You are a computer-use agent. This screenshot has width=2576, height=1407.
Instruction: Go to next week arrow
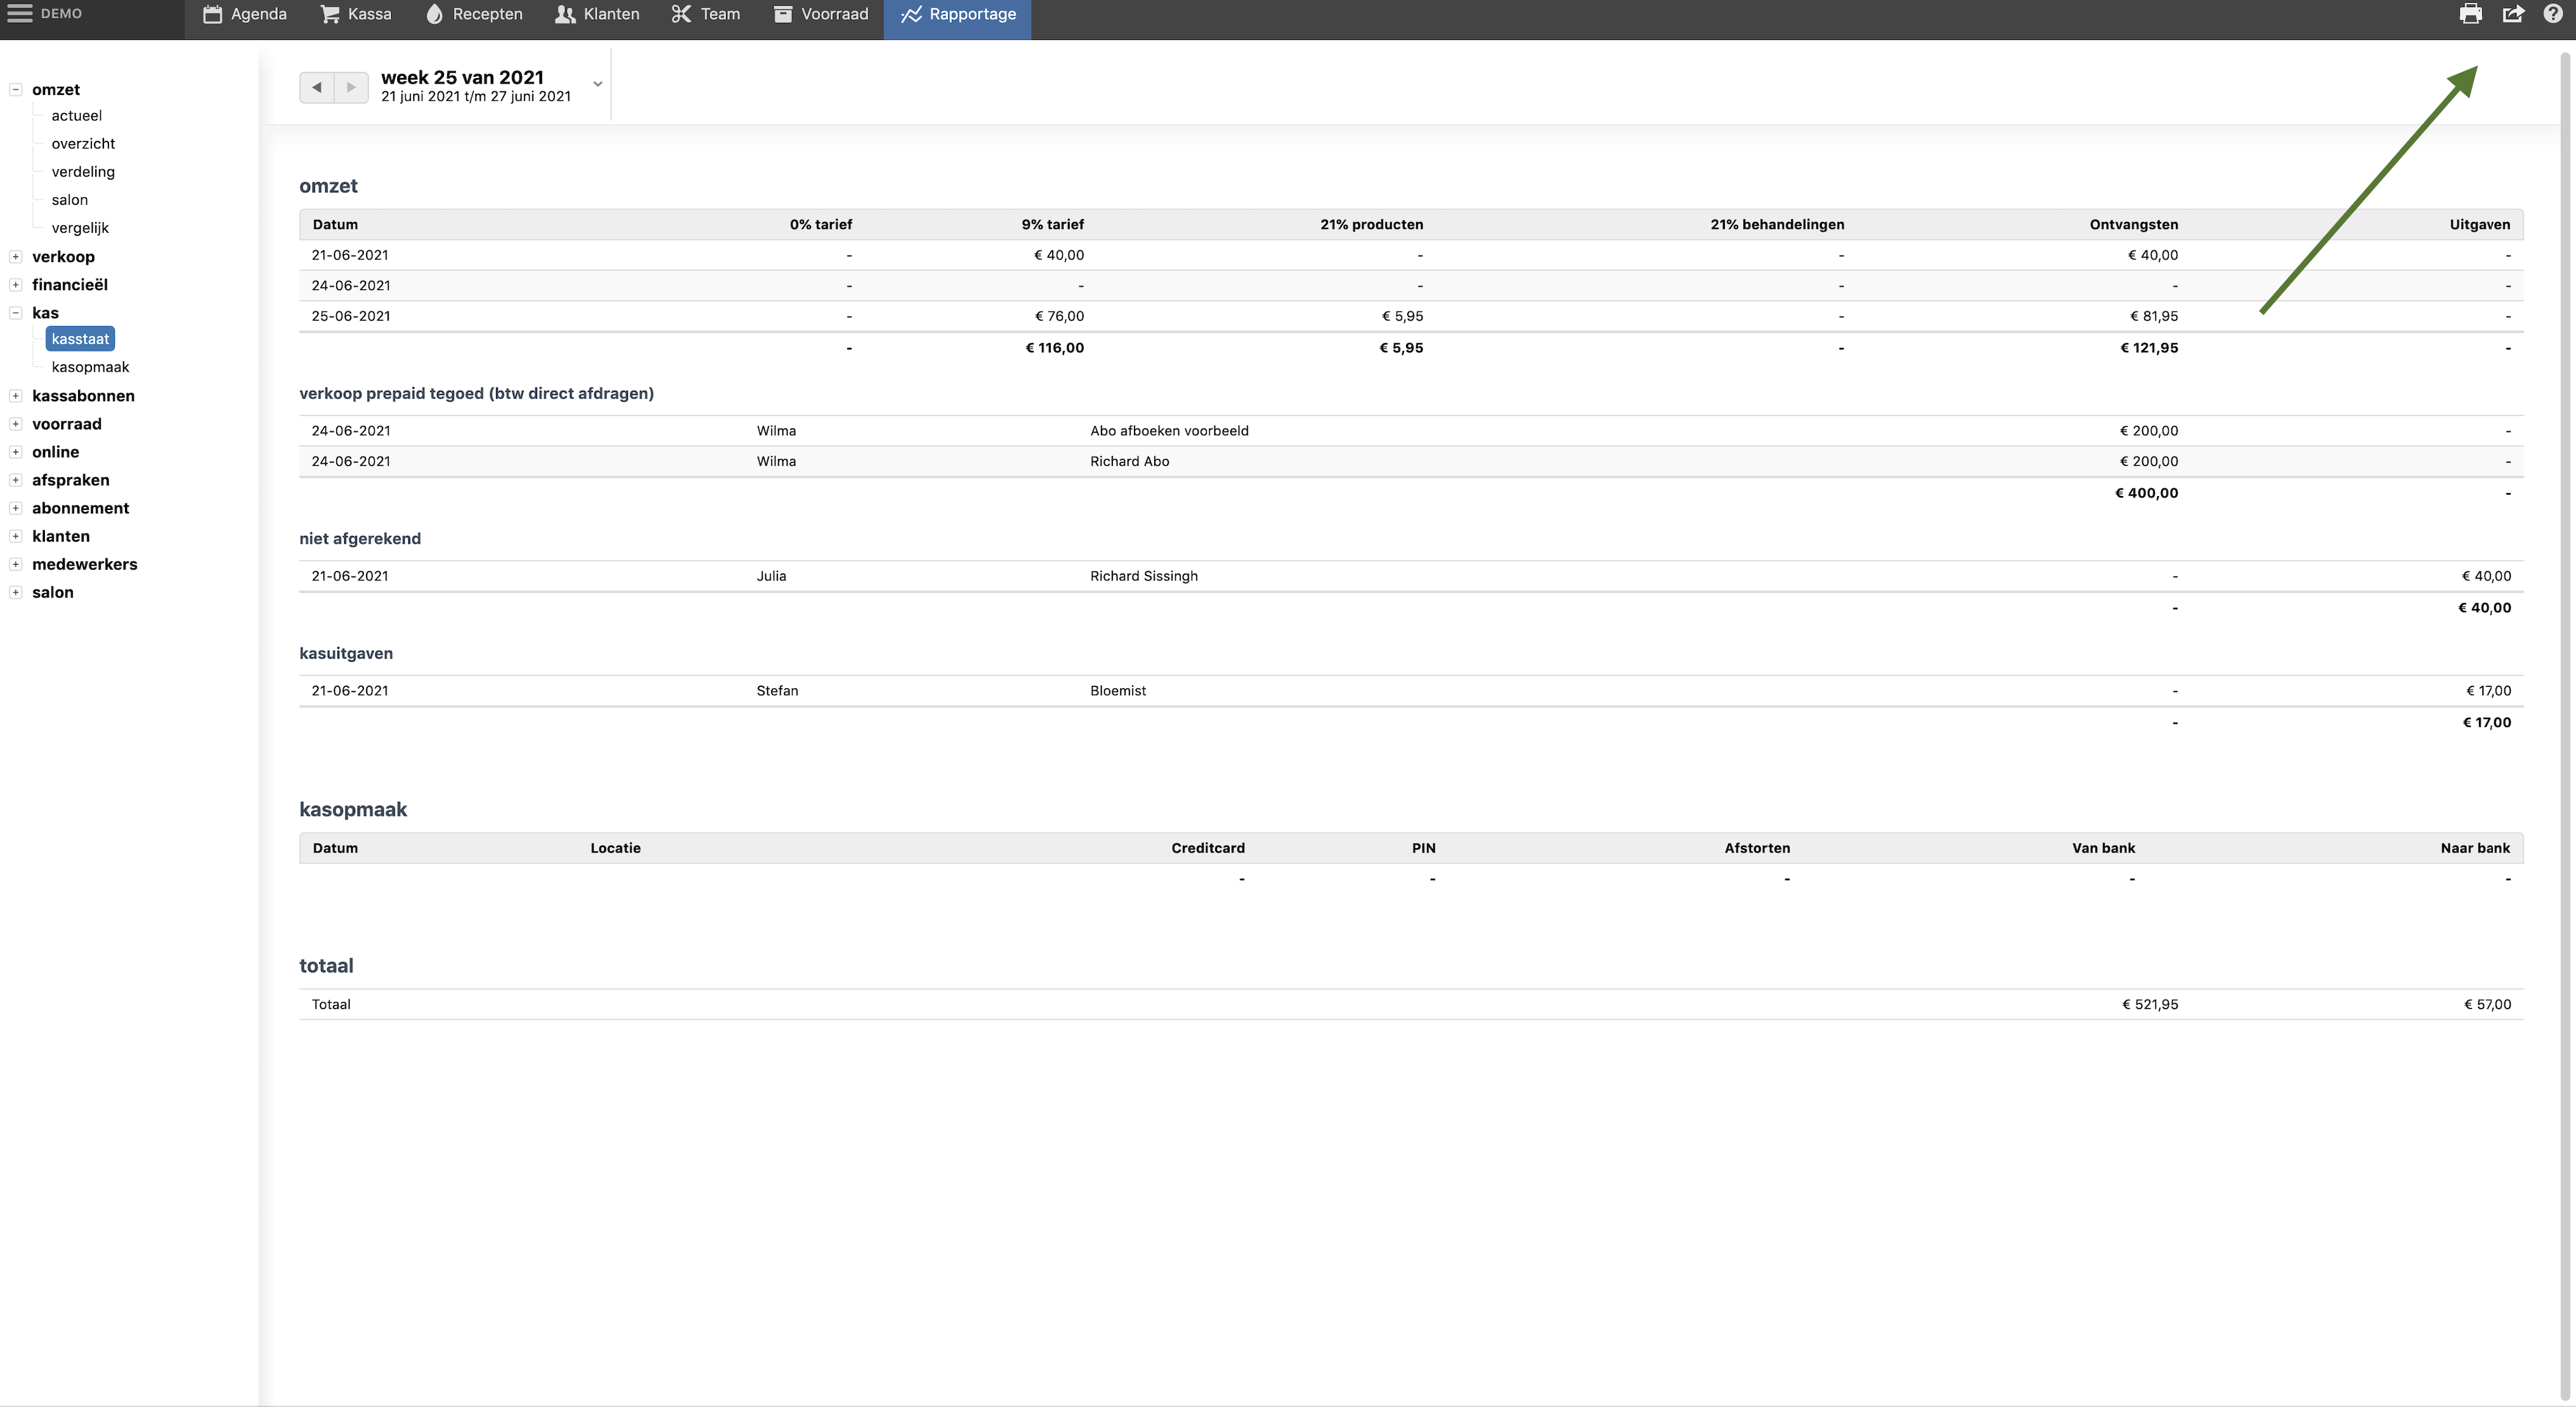[351, 87]
